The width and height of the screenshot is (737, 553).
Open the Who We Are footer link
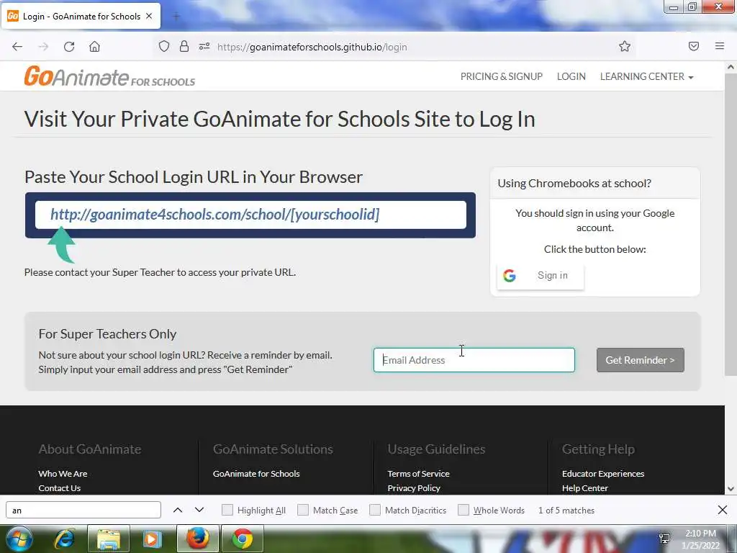coord(63,474)
